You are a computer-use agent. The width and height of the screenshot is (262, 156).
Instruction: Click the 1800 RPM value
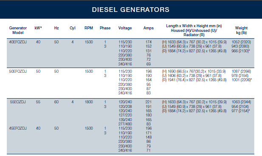click(x=89, y=102)
